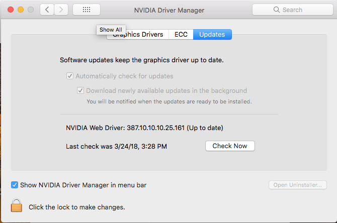Go back with the left chevron
The width and height of the screenshot is (337, 223).
47,10
